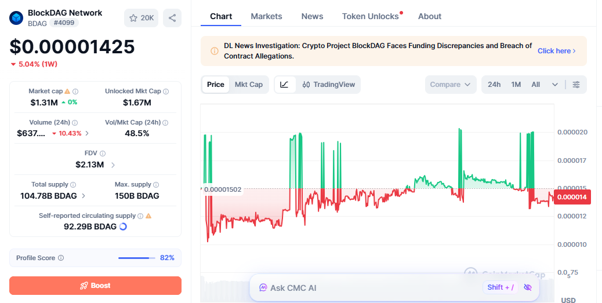Click the circulating supply progress ring icon
Image resolution: width=602 pixels, height=303 pixels.
pos(123,227)
